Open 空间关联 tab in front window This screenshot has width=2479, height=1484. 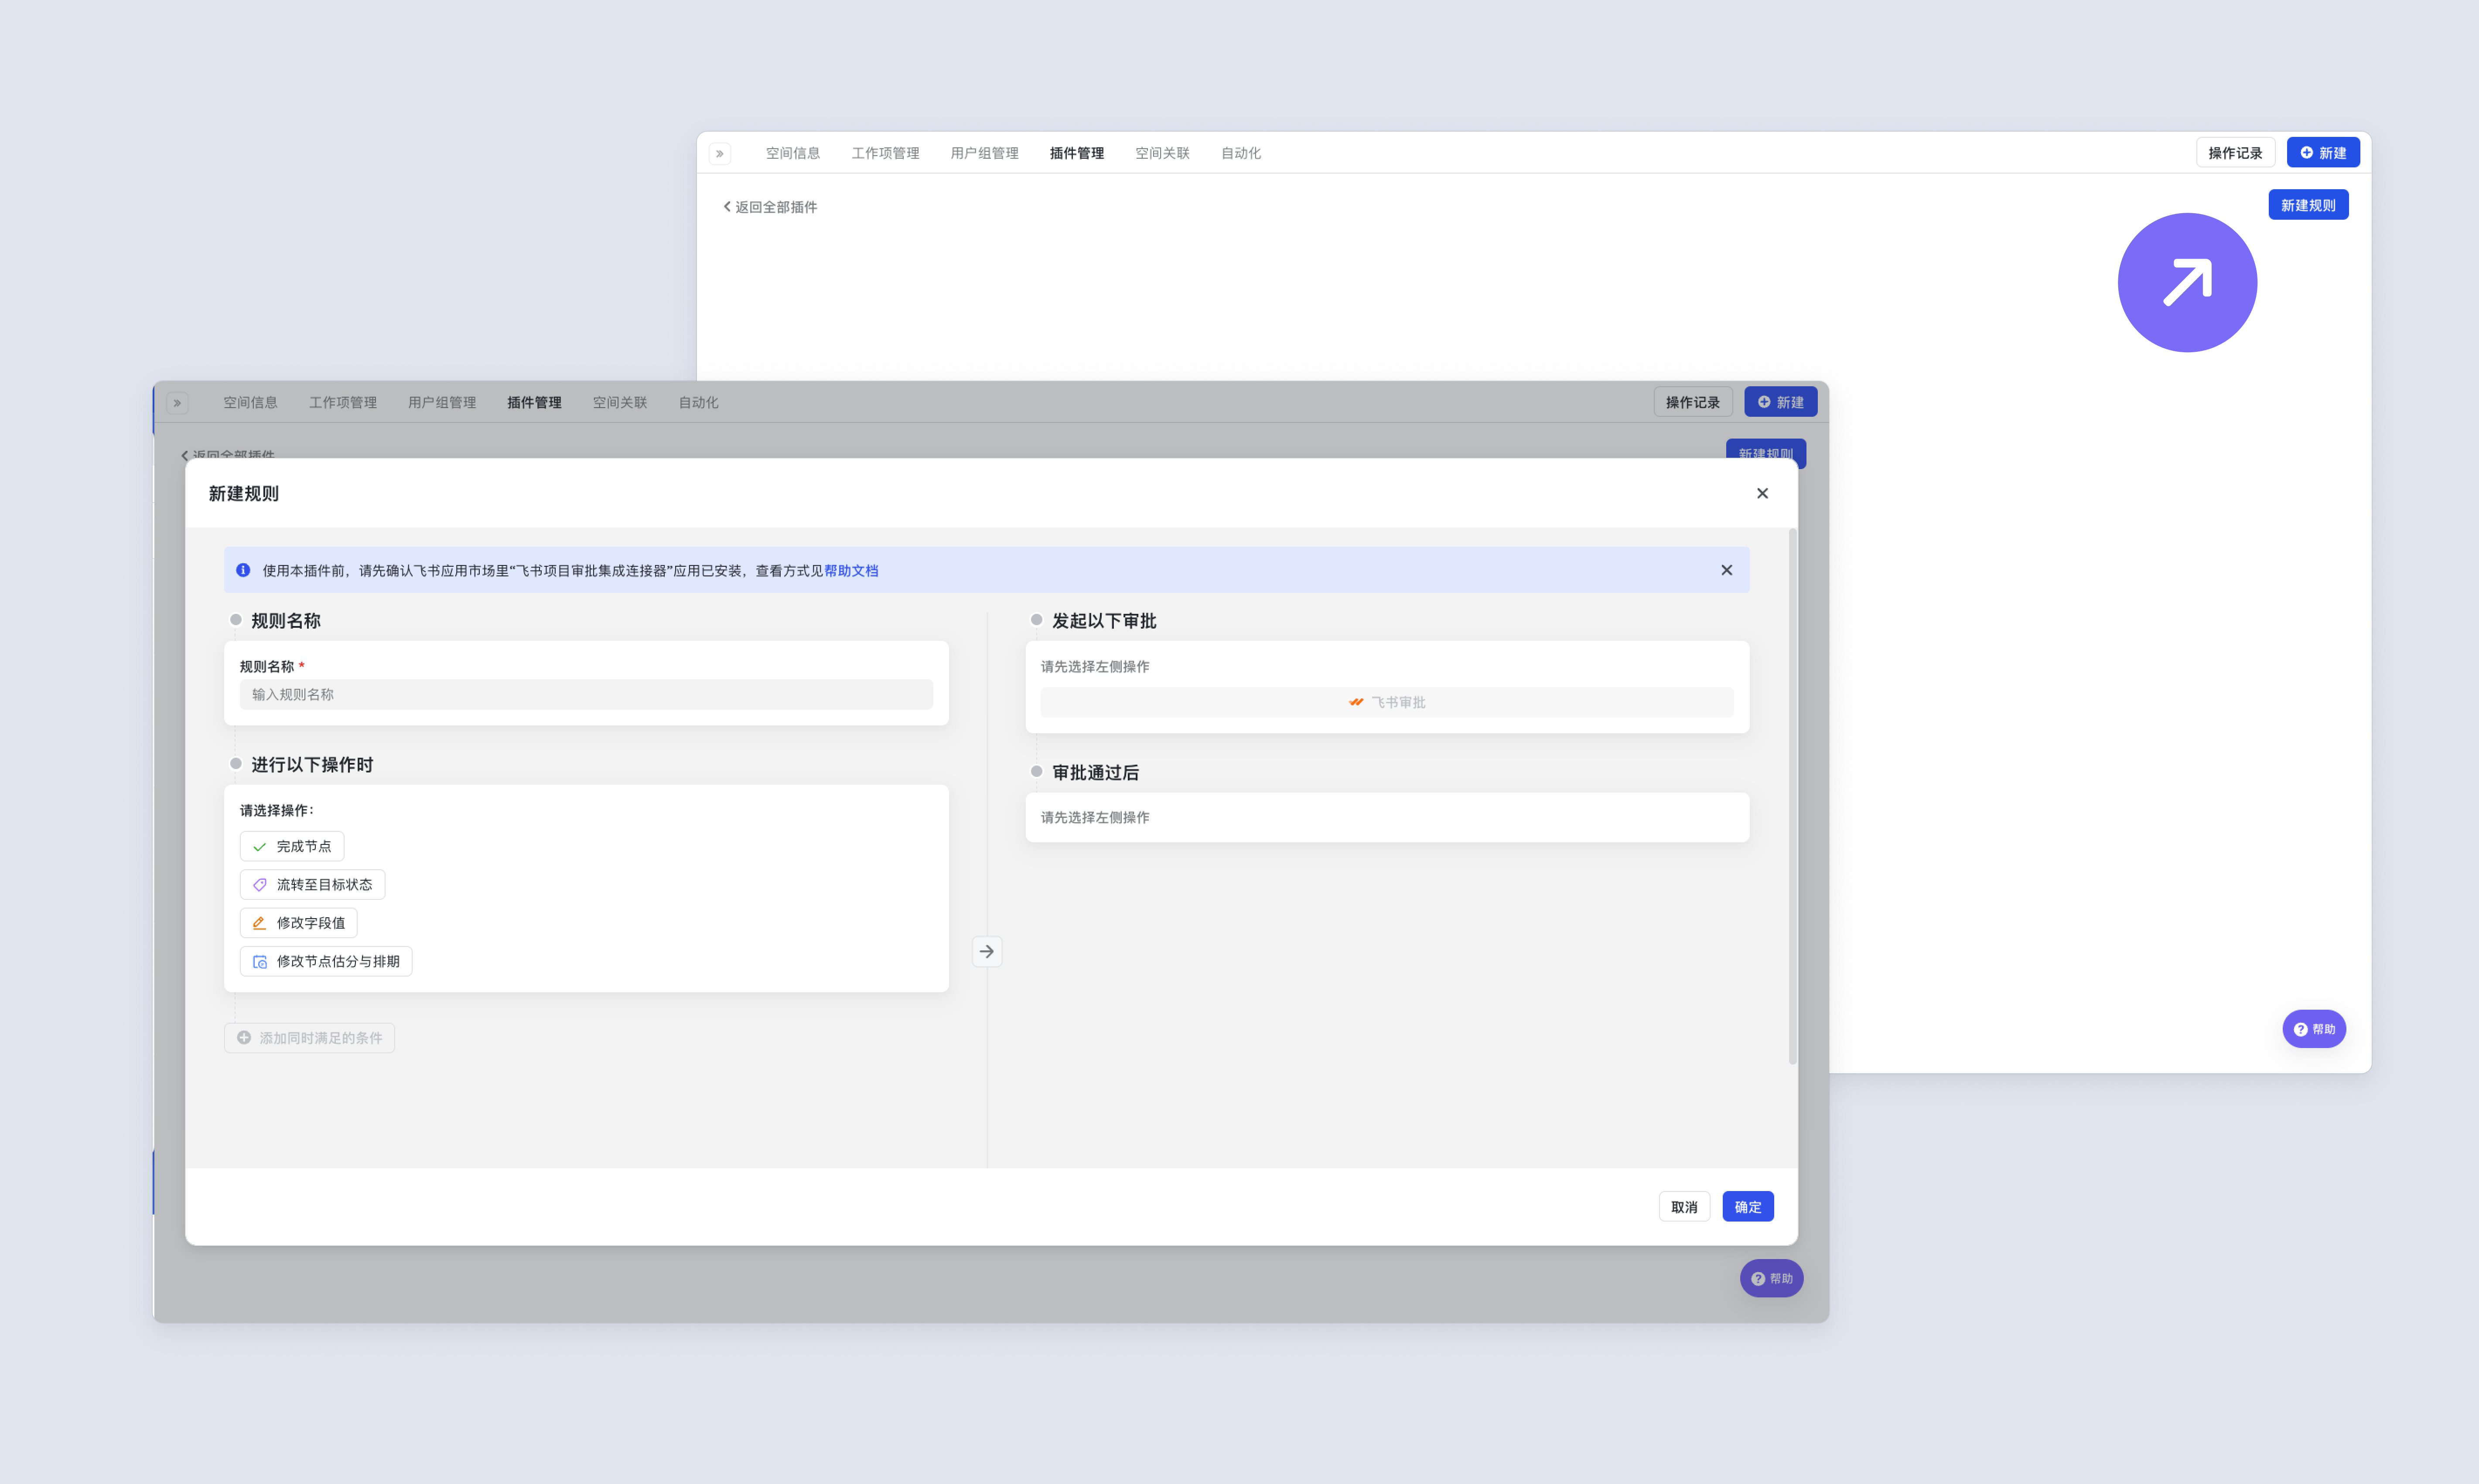620,403
